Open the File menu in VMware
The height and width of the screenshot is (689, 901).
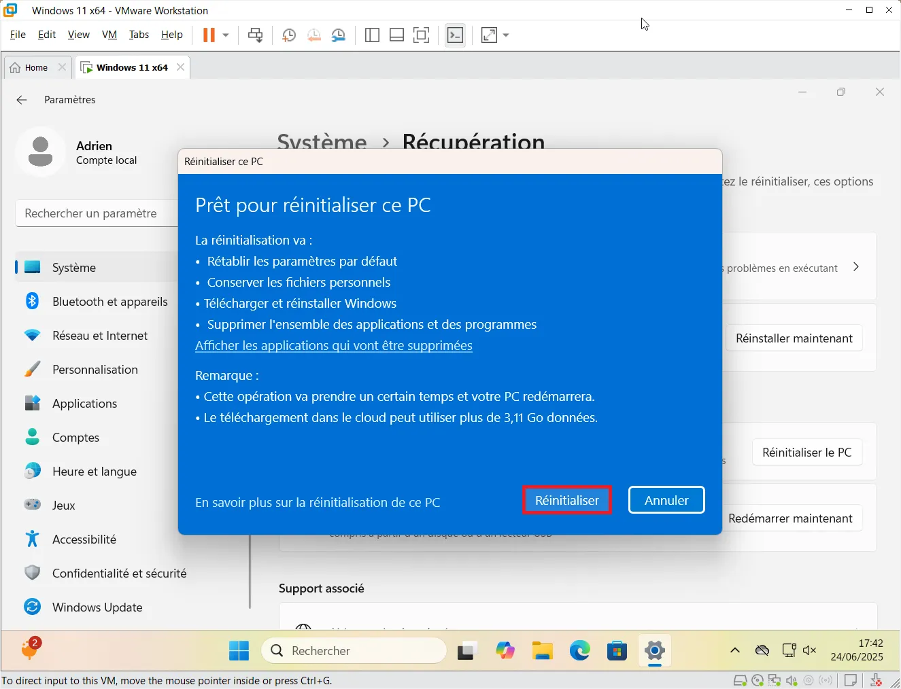[18, 35]
